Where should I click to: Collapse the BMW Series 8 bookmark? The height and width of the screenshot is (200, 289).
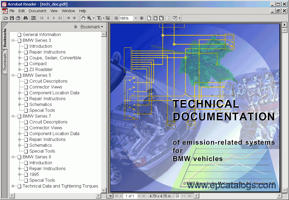pos(13,157)
